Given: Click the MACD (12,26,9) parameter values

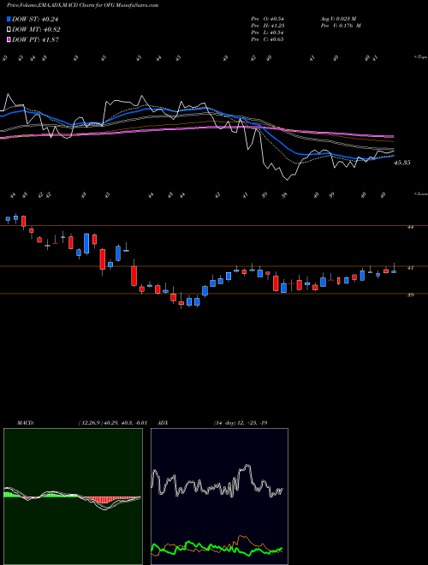Looking at the screenshot, I should [112, 423].
